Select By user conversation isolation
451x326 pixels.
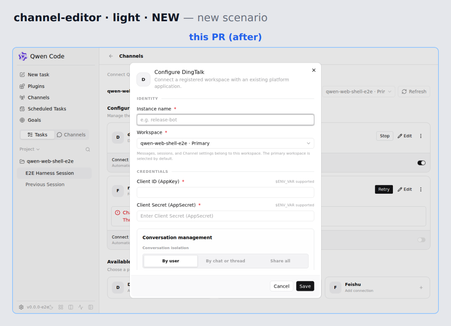click(170, 261)
